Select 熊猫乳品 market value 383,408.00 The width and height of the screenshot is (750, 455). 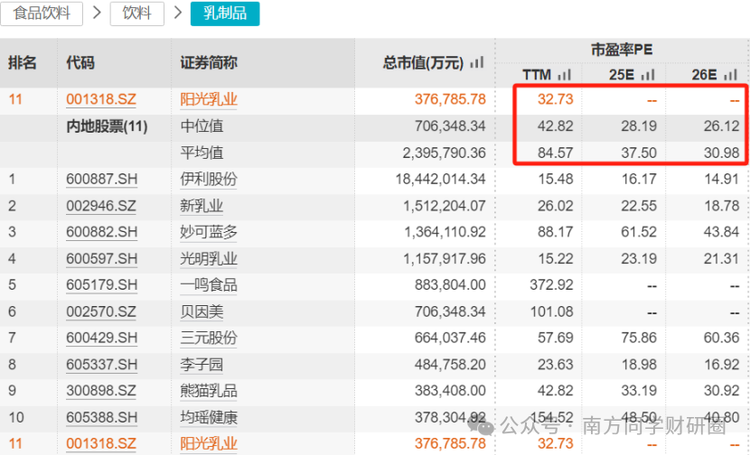point(450,391)
